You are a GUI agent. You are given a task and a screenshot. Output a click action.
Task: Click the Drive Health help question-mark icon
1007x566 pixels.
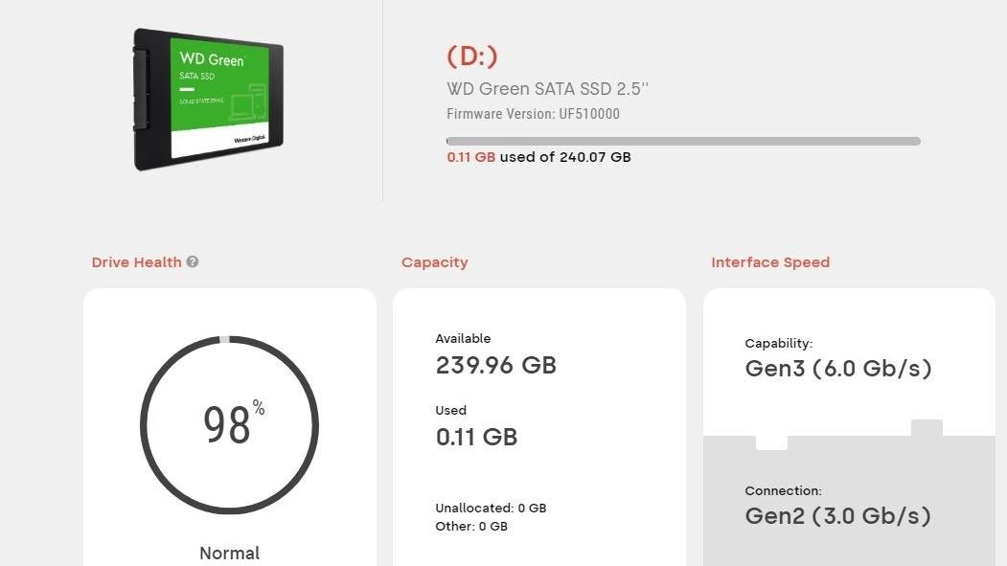coord(193,261)
